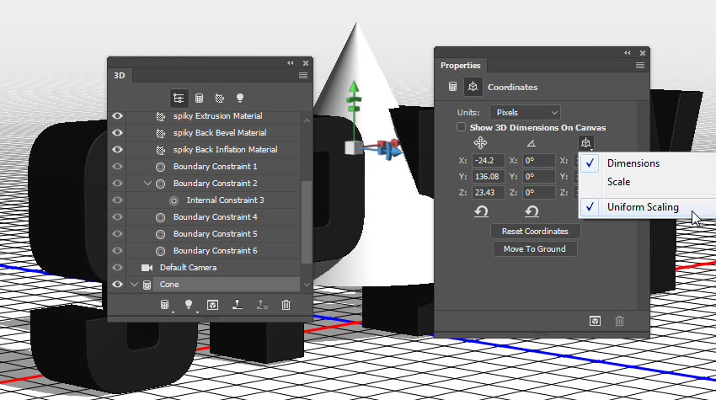Viewport: 716px width, 400px height.
Task: Click the Y position field
Action: (488, 177)
